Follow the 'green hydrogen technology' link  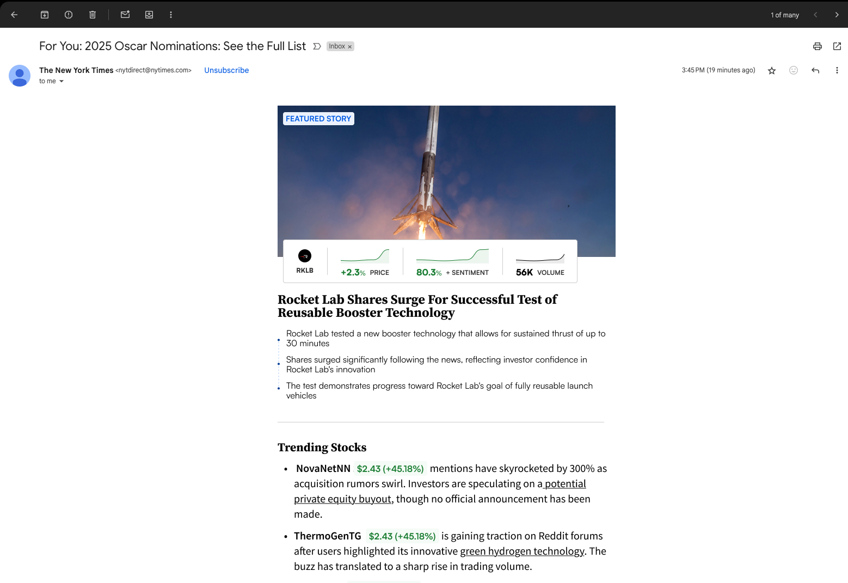(x=521, y=551)
